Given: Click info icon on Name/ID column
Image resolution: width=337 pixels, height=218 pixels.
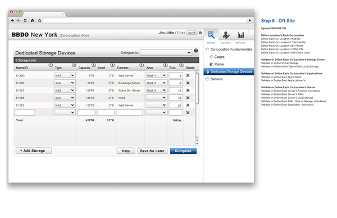Looking at the screenshot, I should [51, 65].
